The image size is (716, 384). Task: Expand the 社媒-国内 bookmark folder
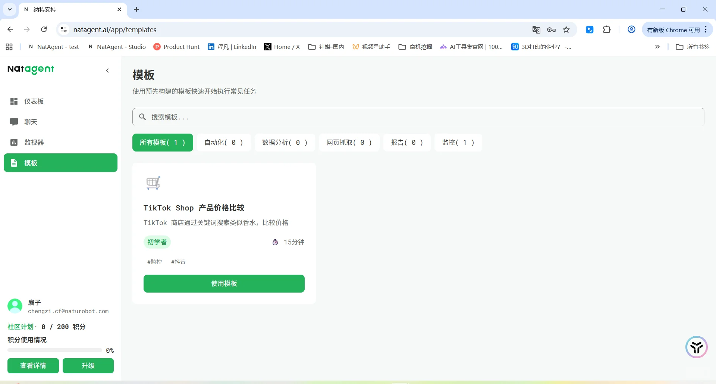click(326, 47)
